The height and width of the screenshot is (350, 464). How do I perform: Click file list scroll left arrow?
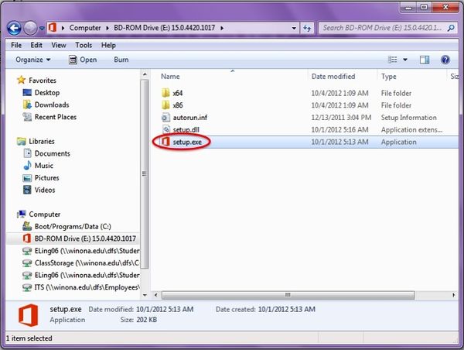[x=156, y=295]
